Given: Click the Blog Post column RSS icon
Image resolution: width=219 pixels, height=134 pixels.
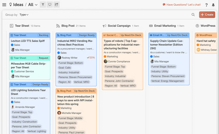Looking at the screenshot, I should [58, 26].
